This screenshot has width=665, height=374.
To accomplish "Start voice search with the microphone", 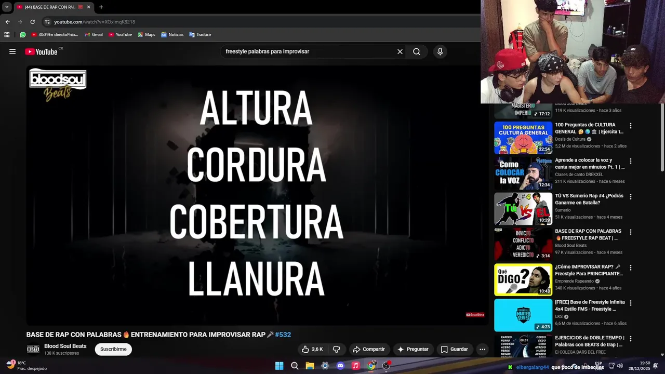I will pos(440,51).
